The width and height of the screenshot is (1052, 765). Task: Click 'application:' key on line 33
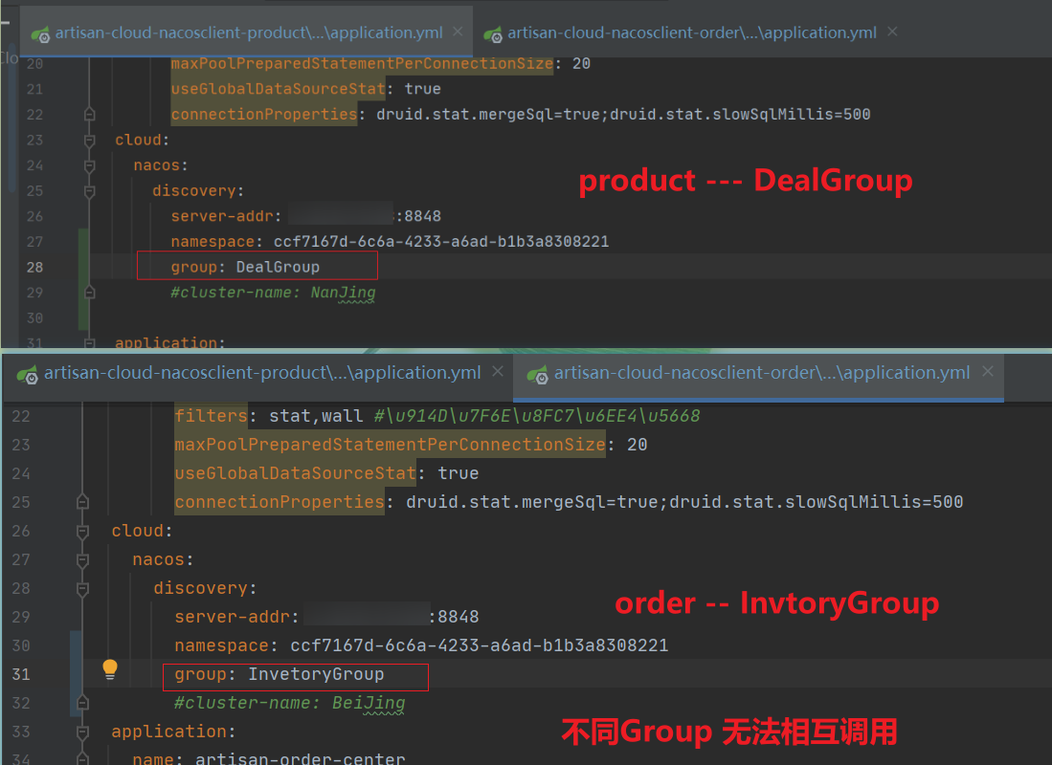point(173,732)
